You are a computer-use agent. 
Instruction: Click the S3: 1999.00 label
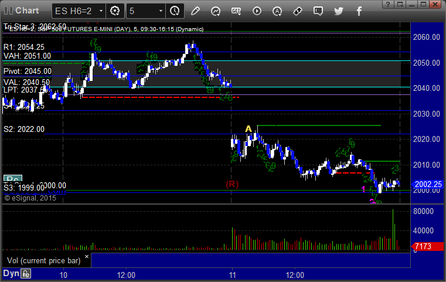tap(24, 188)
